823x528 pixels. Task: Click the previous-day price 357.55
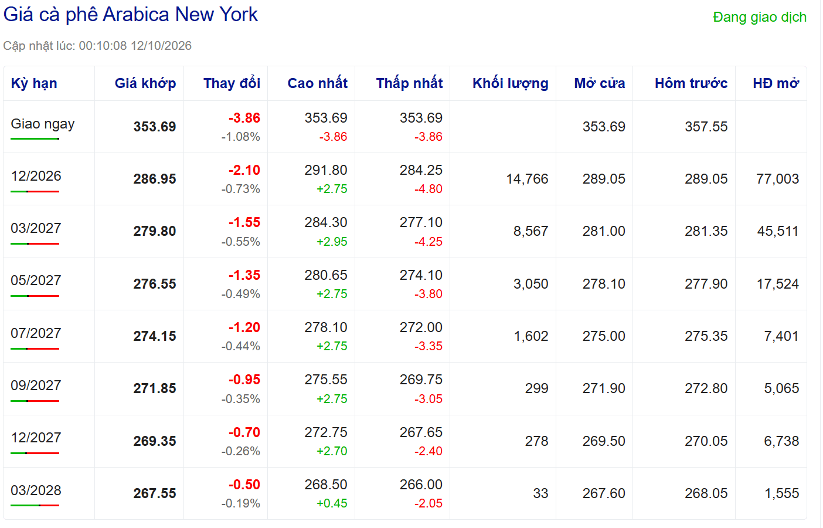point(706,127)
